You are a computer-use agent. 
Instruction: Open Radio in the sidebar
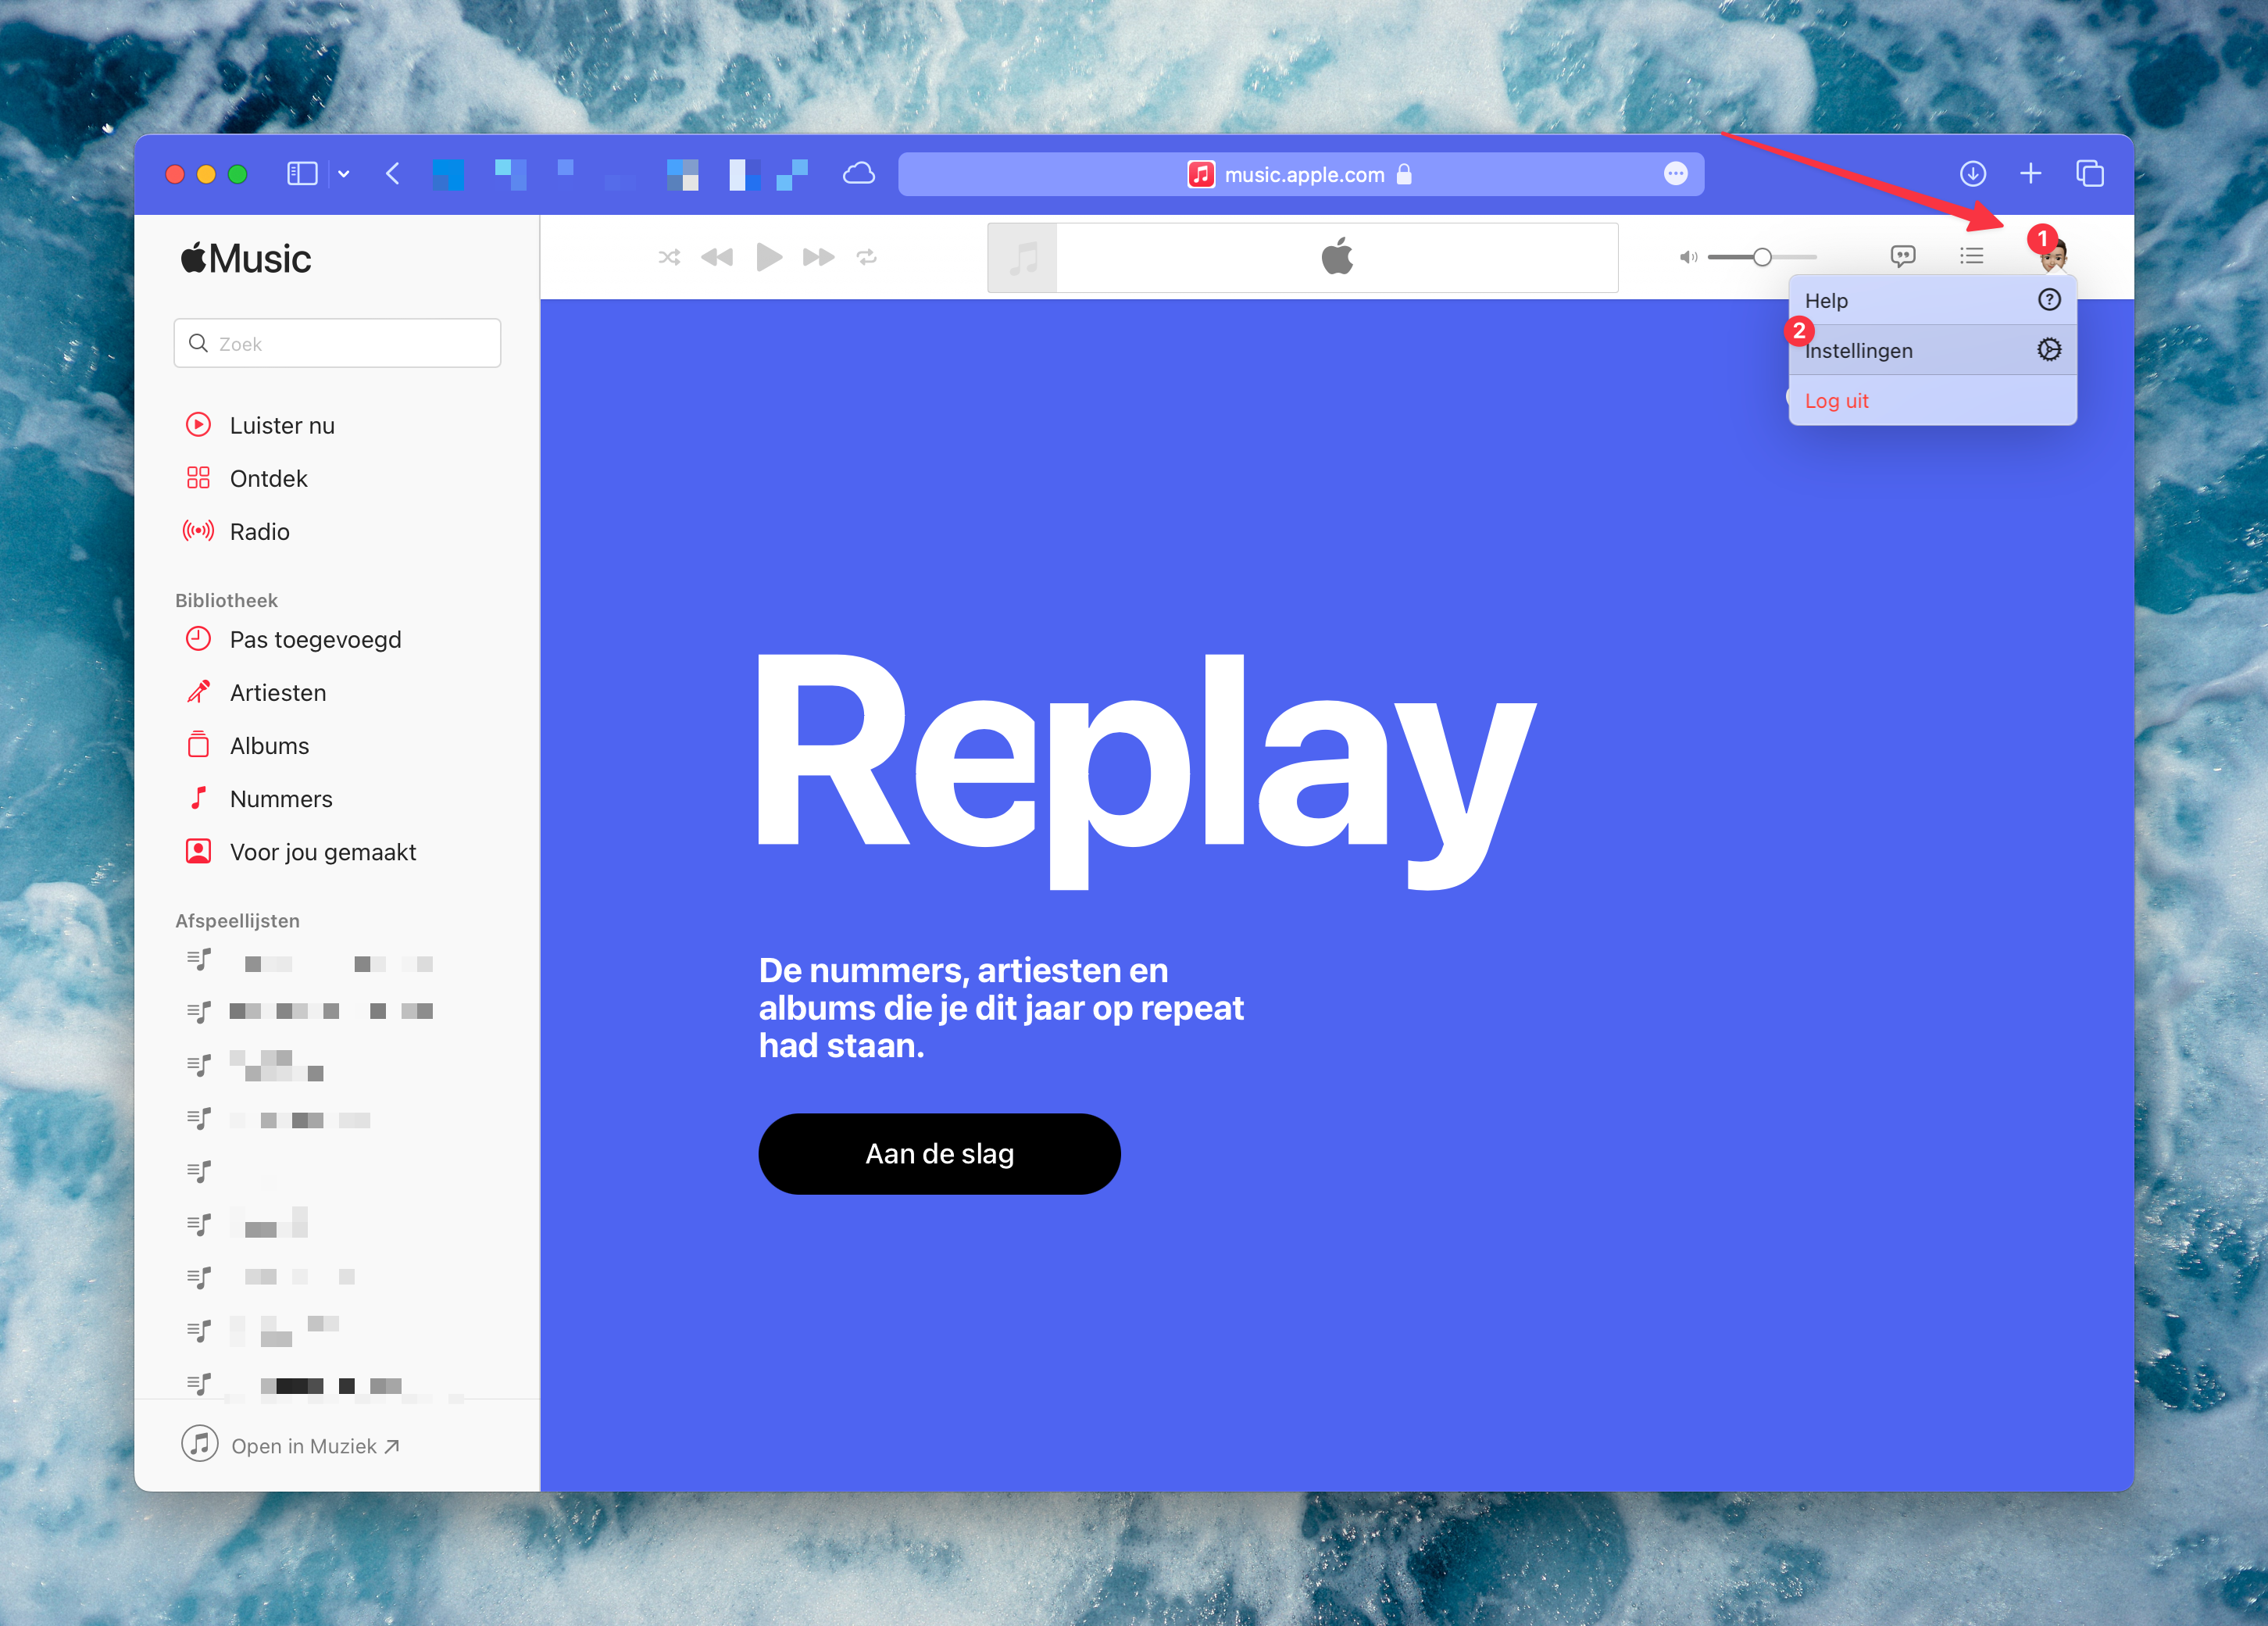click(x=260, y=531)
